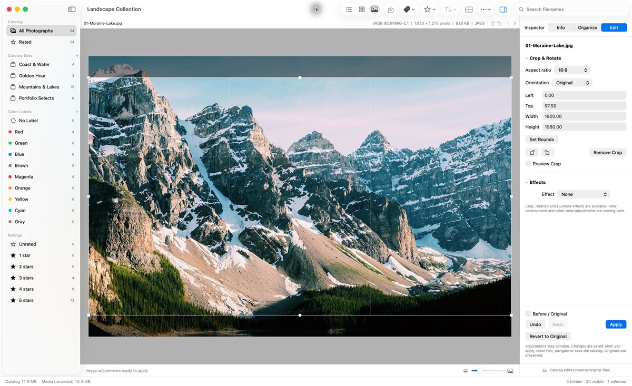
Task: Click the Top value field
Action: (x=584, y=106)
